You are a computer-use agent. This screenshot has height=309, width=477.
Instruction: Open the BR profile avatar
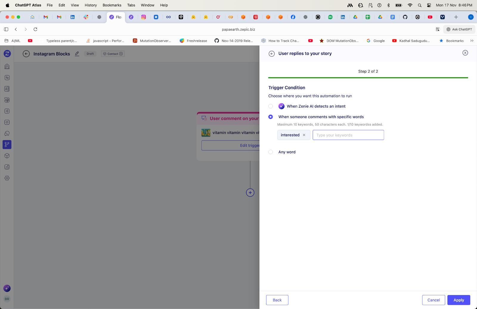(x=7, y=299)
